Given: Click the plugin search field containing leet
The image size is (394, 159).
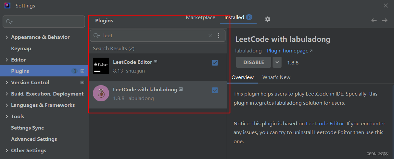Looking at the screenshot, I should tap(158, 36).
